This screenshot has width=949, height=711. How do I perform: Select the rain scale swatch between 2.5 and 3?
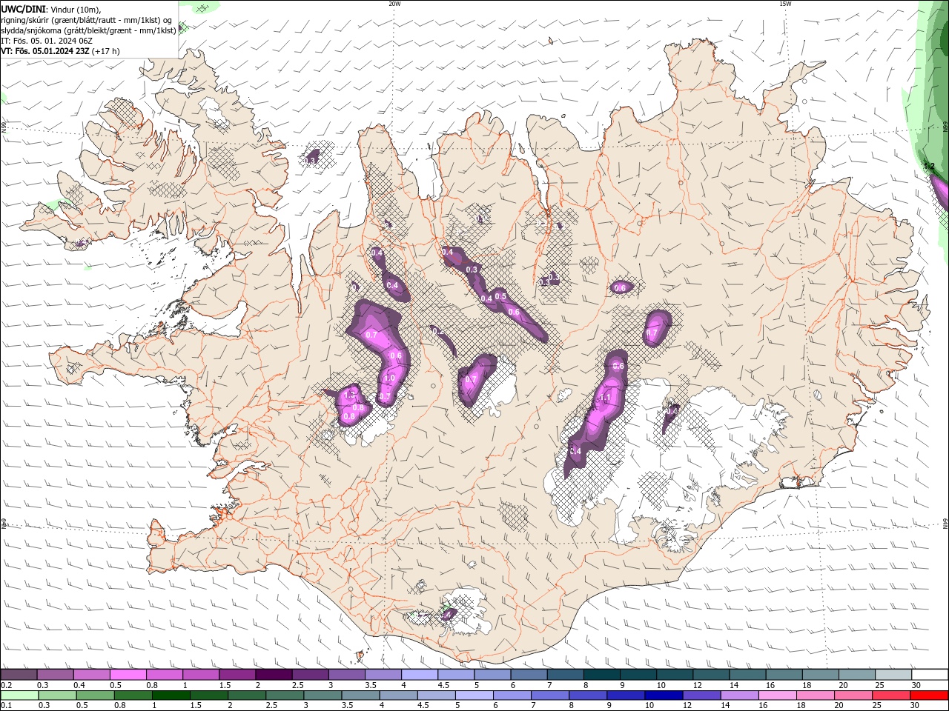coord(285,695)
